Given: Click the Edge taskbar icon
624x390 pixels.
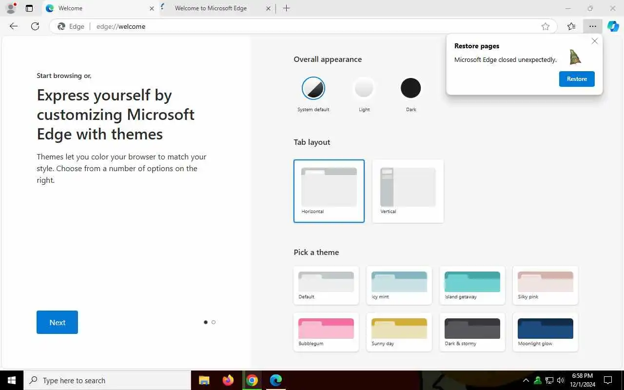Looking at the screenshot, I should 276,380.
